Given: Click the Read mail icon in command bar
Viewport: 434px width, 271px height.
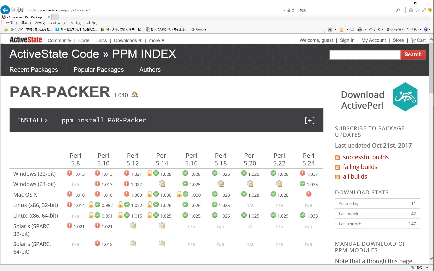Looking at the screenshot, I should [x=352, y=29].
